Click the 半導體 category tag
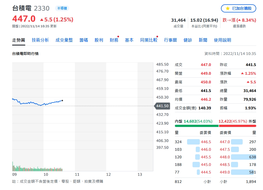Image resolution: width=263 pixels, height=190 pixels. [x=62, y=8]
